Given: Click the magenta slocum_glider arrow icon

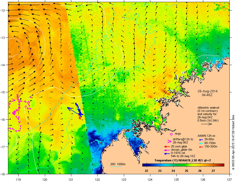Looking at the screenshot, I should pyautogui.click(x=167, y=150).
